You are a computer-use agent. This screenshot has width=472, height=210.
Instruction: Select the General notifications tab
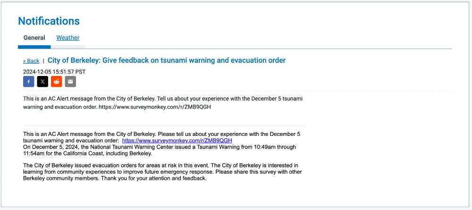(x=34, y=38)
